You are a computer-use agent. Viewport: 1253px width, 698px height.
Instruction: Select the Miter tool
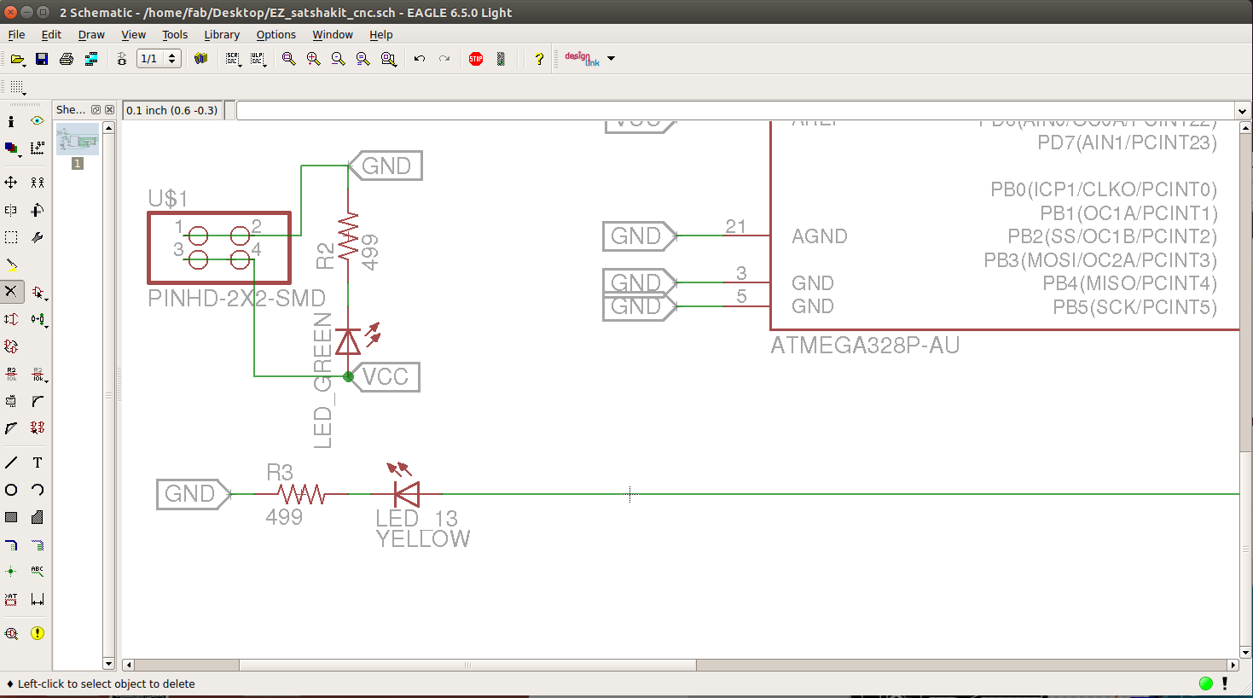coord(37,401)
